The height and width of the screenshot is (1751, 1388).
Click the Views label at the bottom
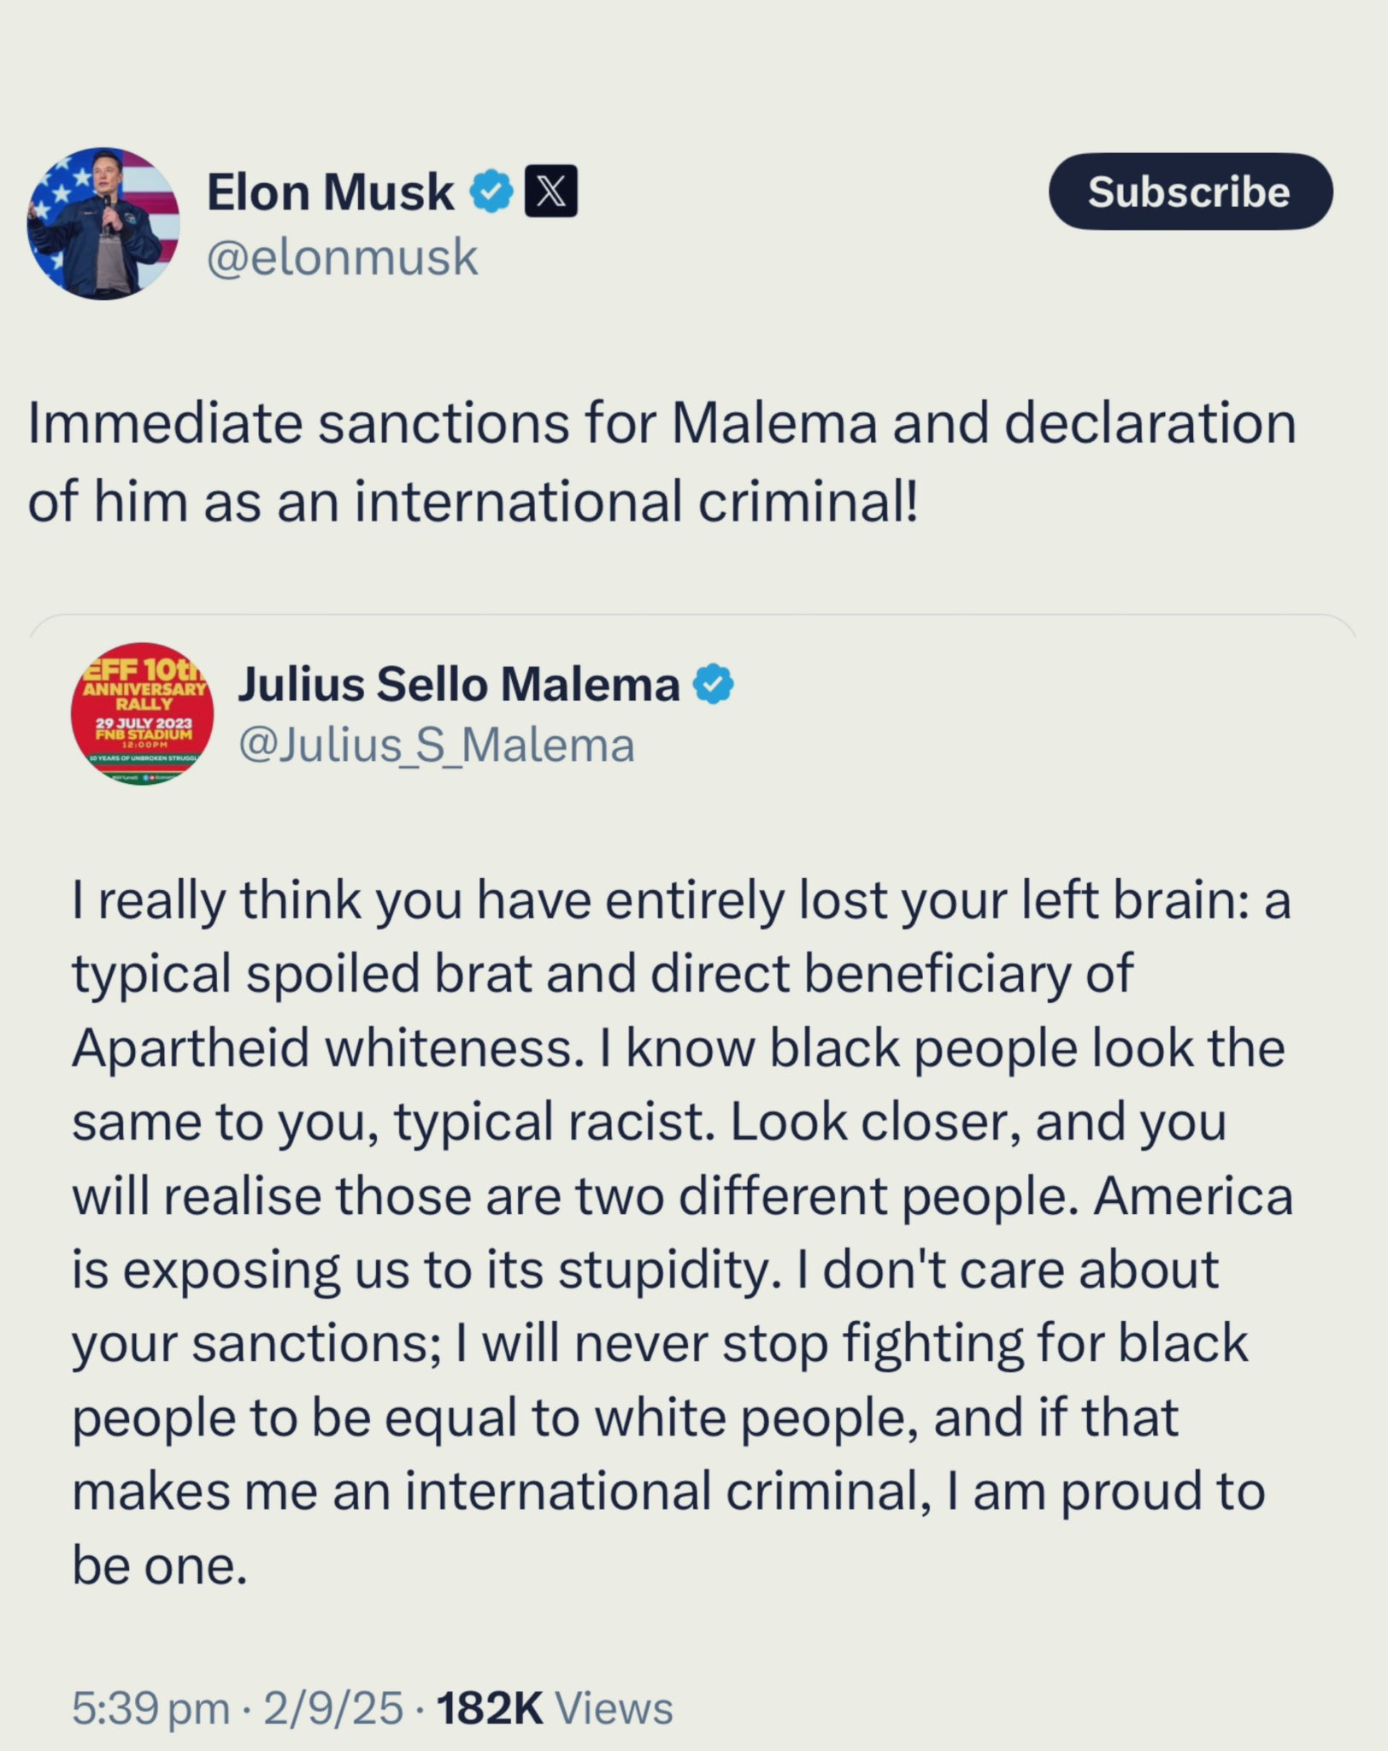[x=614, y=1708]
